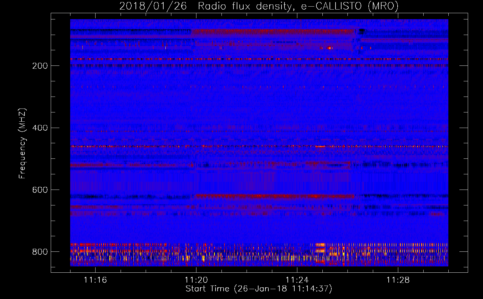Click the plot title '2018/01/26 Radio flux density, e-CALLISTO (MRO)'

(259, 6)
